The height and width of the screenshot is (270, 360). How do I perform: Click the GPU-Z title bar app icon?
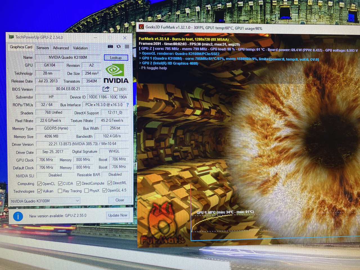tap(11, 37)
